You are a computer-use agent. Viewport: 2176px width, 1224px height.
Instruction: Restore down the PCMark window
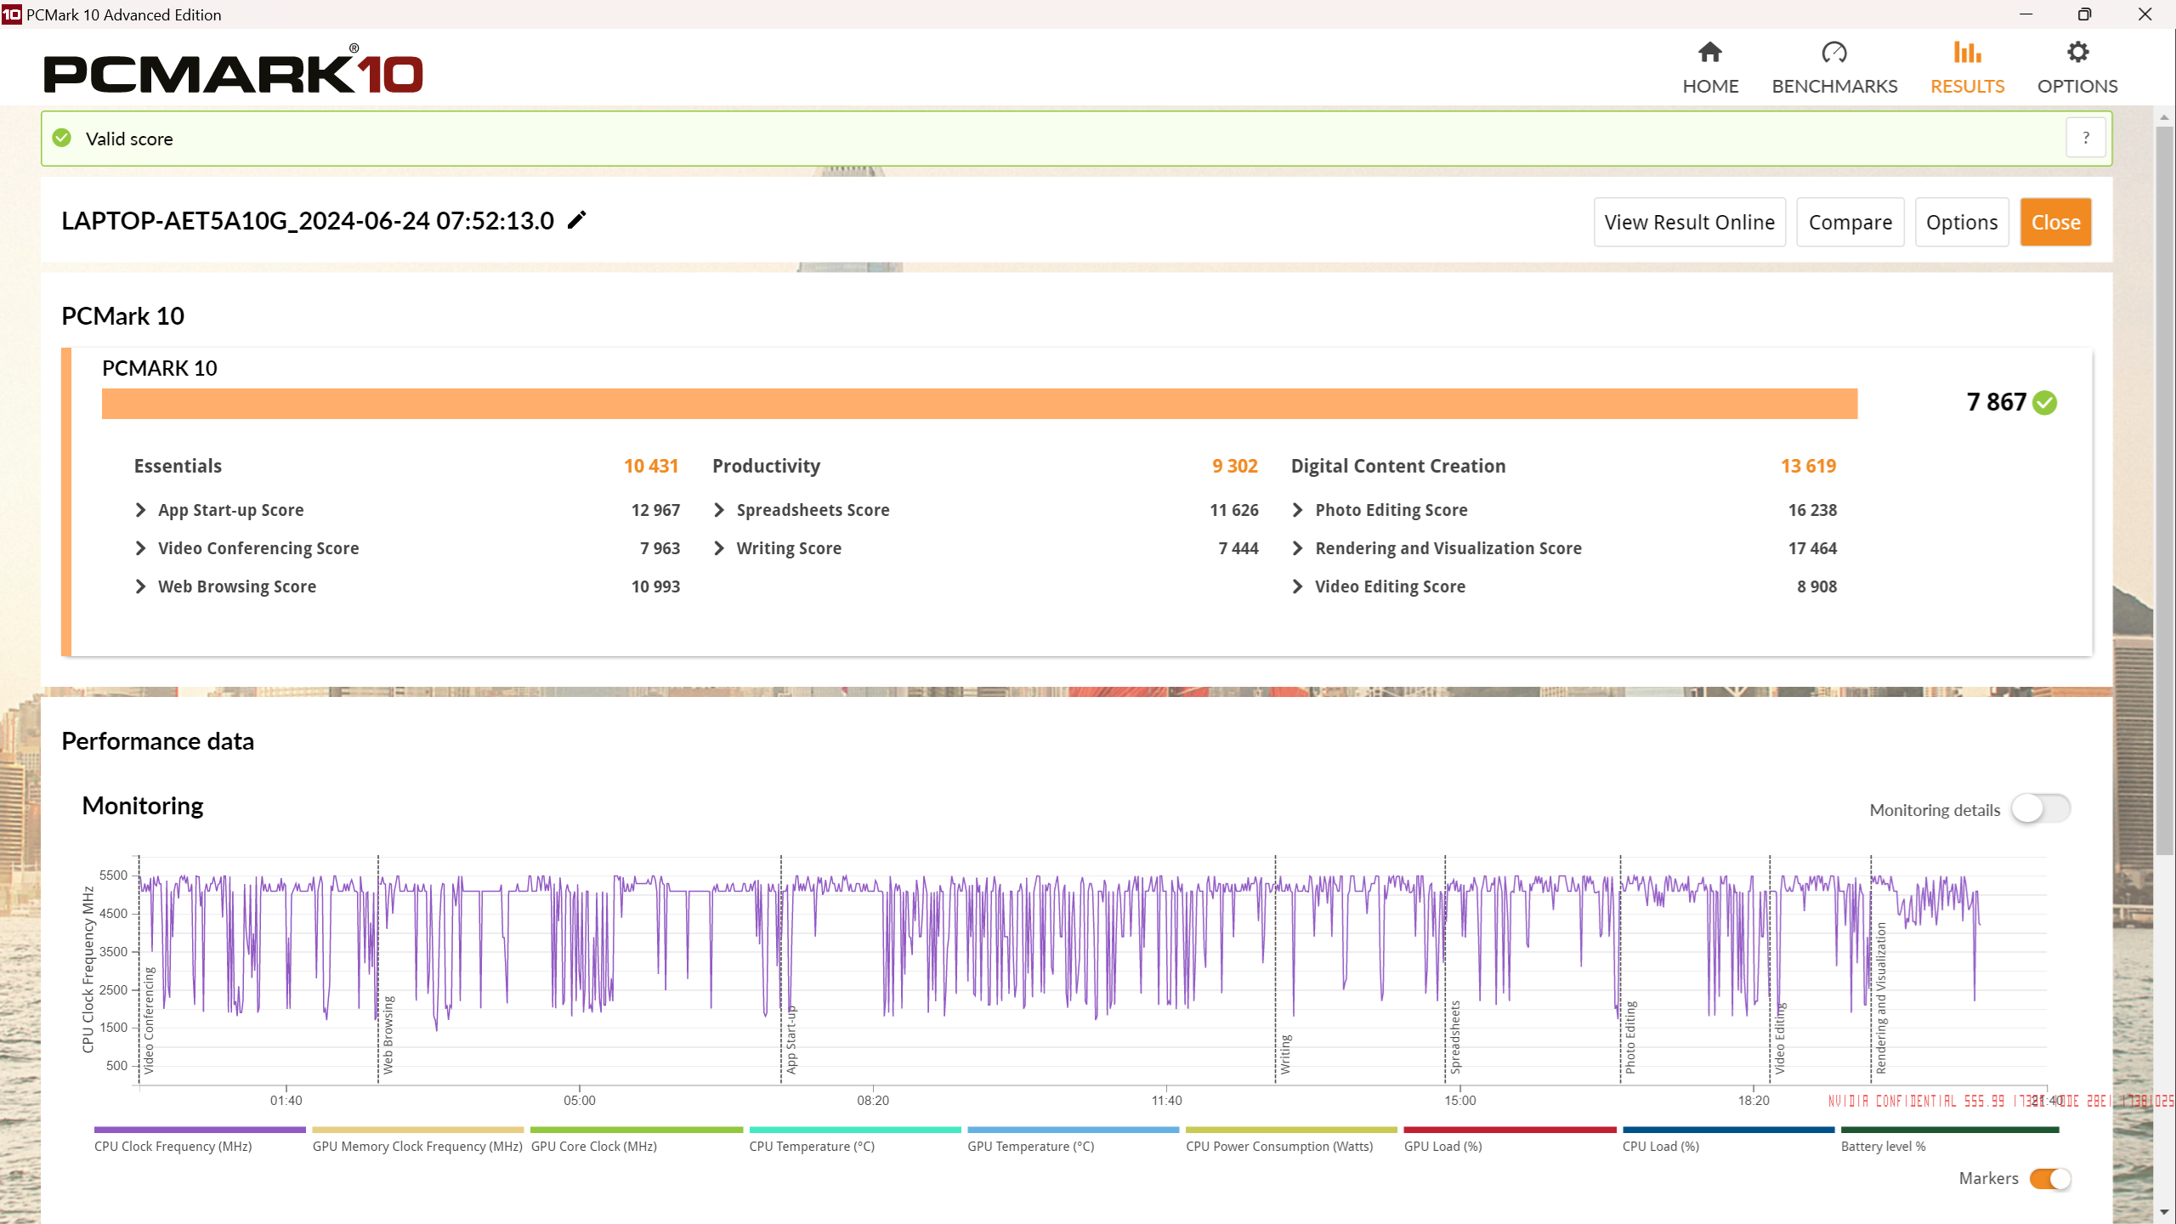tap(2084, 14)
